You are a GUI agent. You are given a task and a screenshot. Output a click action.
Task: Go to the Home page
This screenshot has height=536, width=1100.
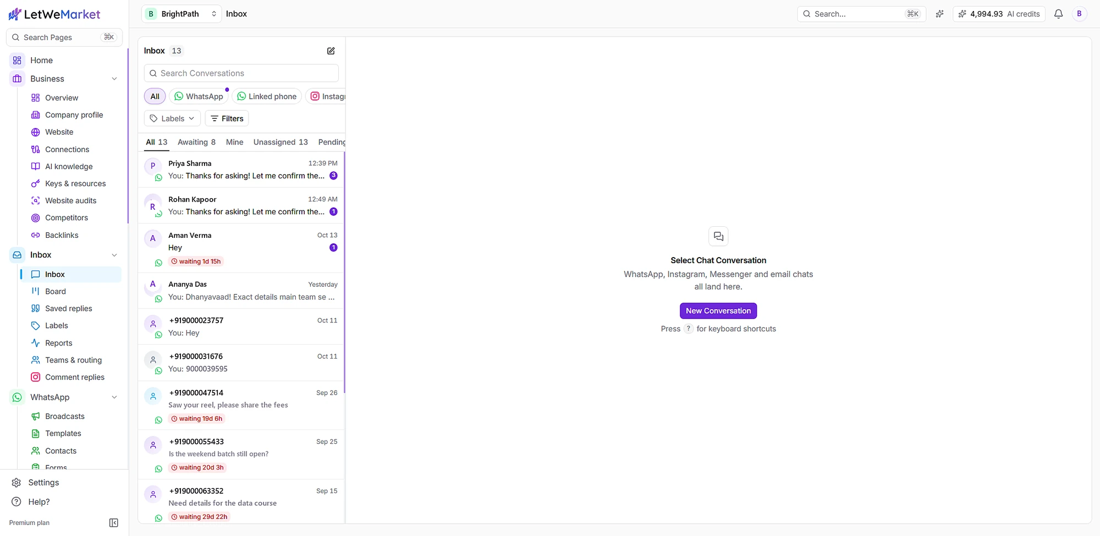[41, 60]
